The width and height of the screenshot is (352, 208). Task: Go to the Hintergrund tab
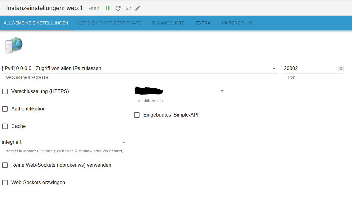point(238,23)
